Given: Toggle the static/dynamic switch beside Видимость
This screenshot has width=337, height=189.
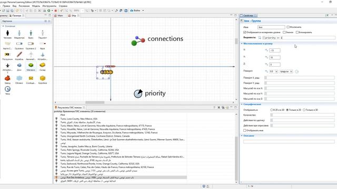Looking at the screenshot, I should 260,38.
